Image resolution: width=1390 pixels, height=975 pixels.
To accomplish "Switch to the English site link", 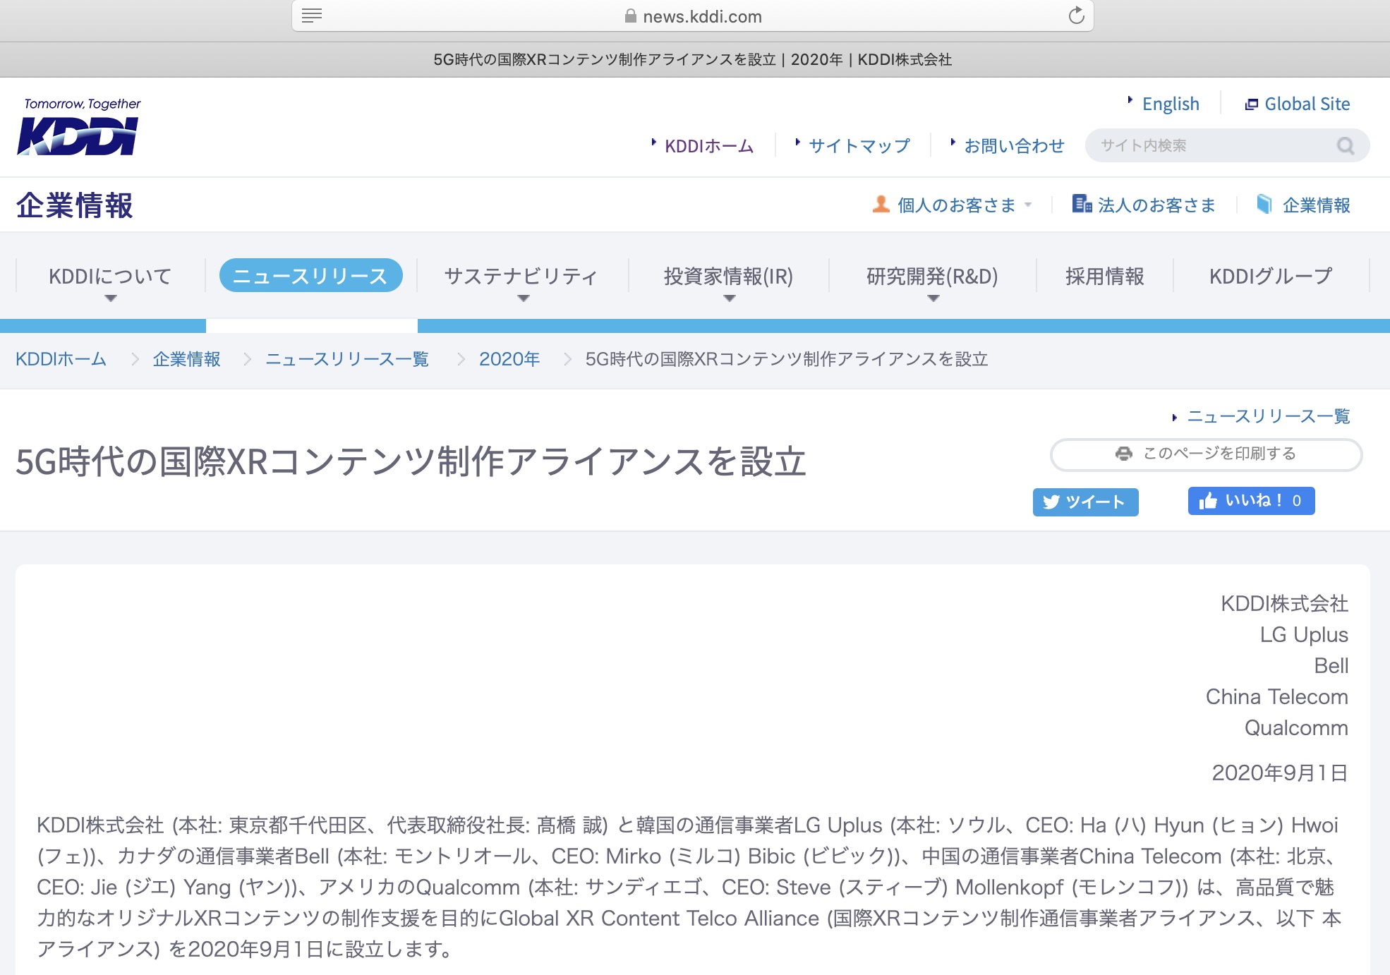I will pyautogui.click(x=1170, y=104).
